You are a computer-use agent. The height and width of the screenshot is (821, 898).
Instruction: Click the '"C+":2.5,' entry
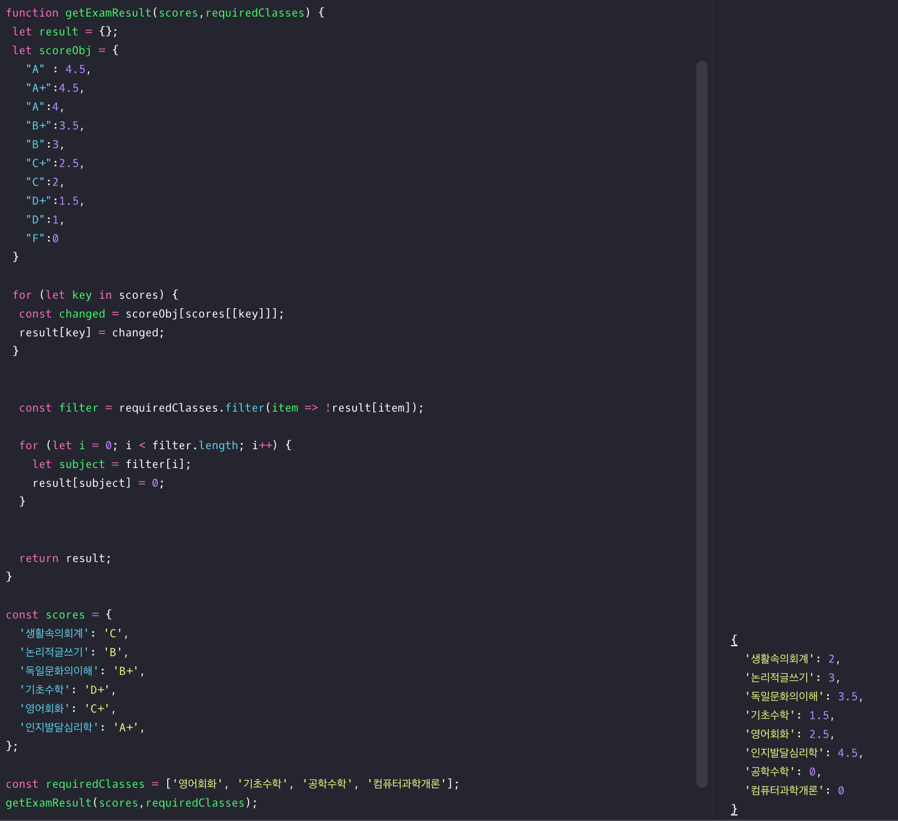55,163
